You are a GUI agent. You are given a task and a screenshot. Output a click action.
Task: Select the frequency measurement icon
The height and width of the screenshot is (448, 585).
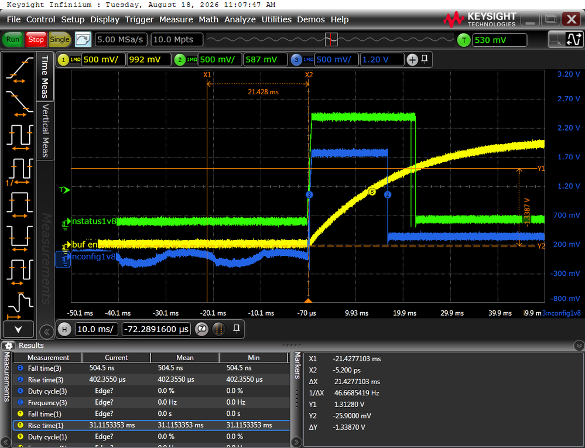[x=20, y=172]
